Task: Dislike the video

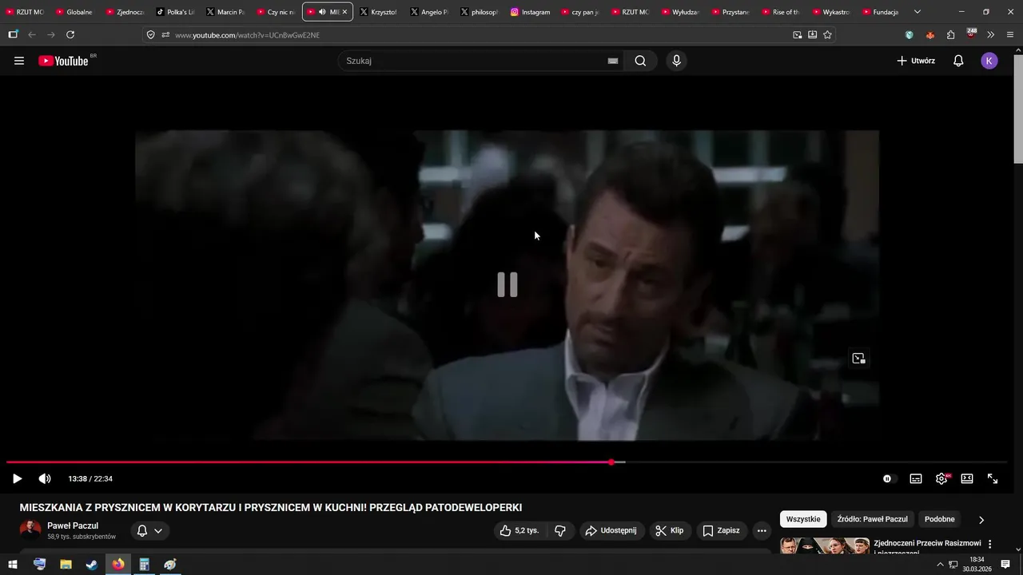Action: [x=560, y=530]
